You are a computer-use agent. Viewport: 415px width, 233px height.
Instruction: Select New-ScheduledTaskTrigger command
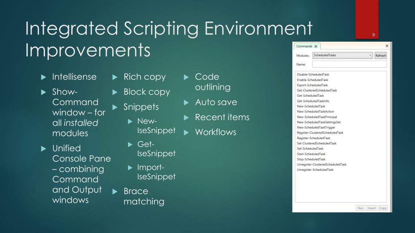point(316,127)
